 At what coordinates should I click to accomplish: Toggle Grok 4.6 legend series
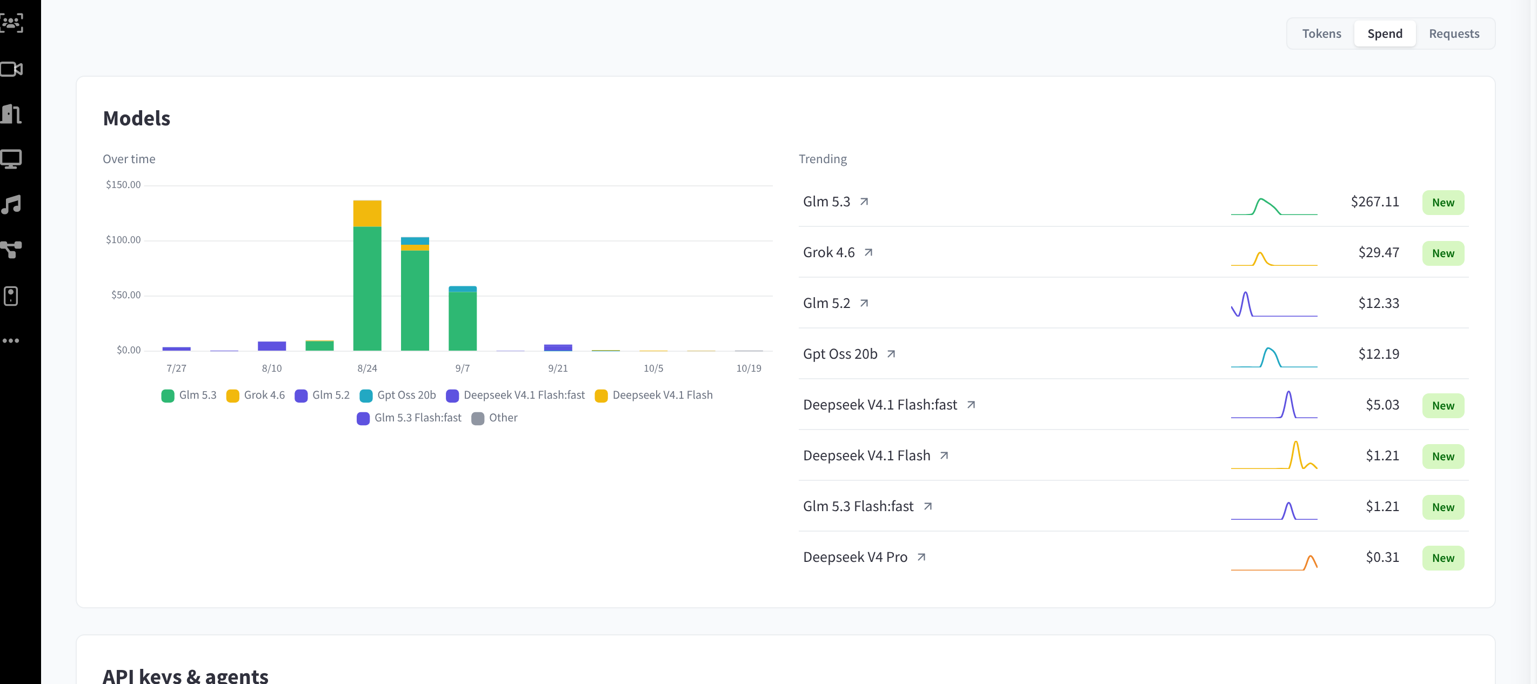[256, 395]
